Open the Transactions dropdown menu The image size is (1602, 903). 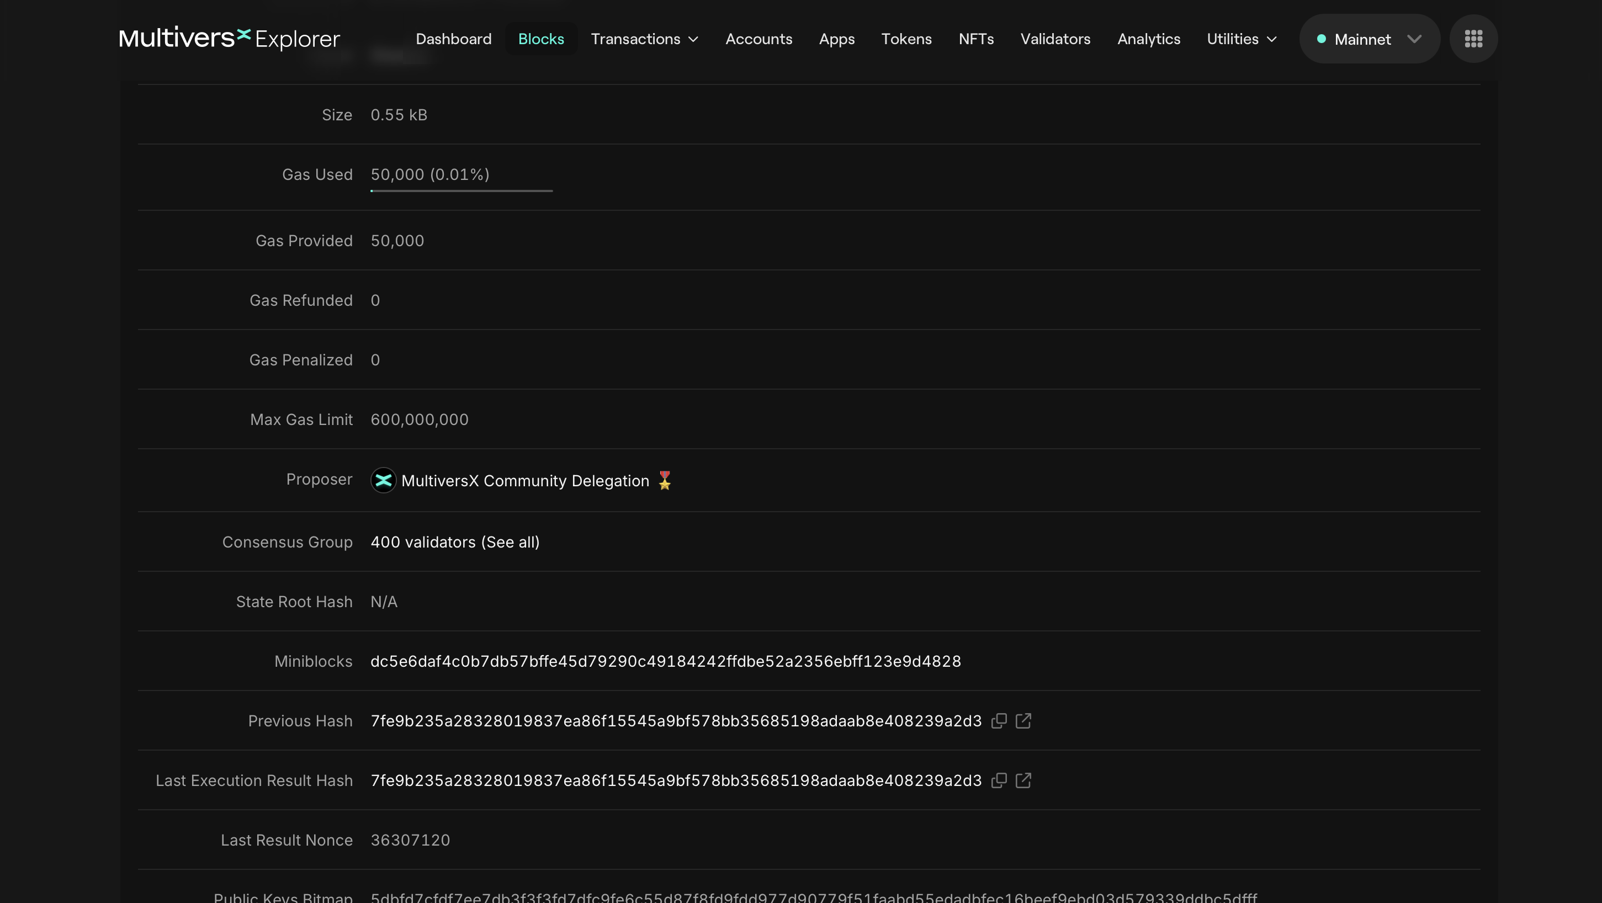(x=644, y=39)
